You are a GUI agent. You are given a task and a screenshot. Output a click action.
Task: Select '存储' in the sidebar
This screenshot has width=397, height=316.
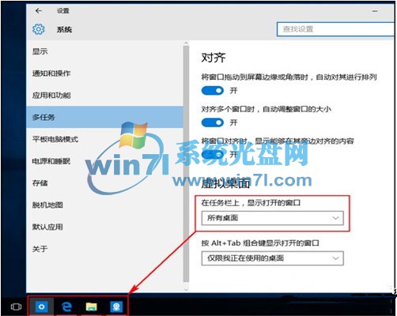click(x=104, y=182)
